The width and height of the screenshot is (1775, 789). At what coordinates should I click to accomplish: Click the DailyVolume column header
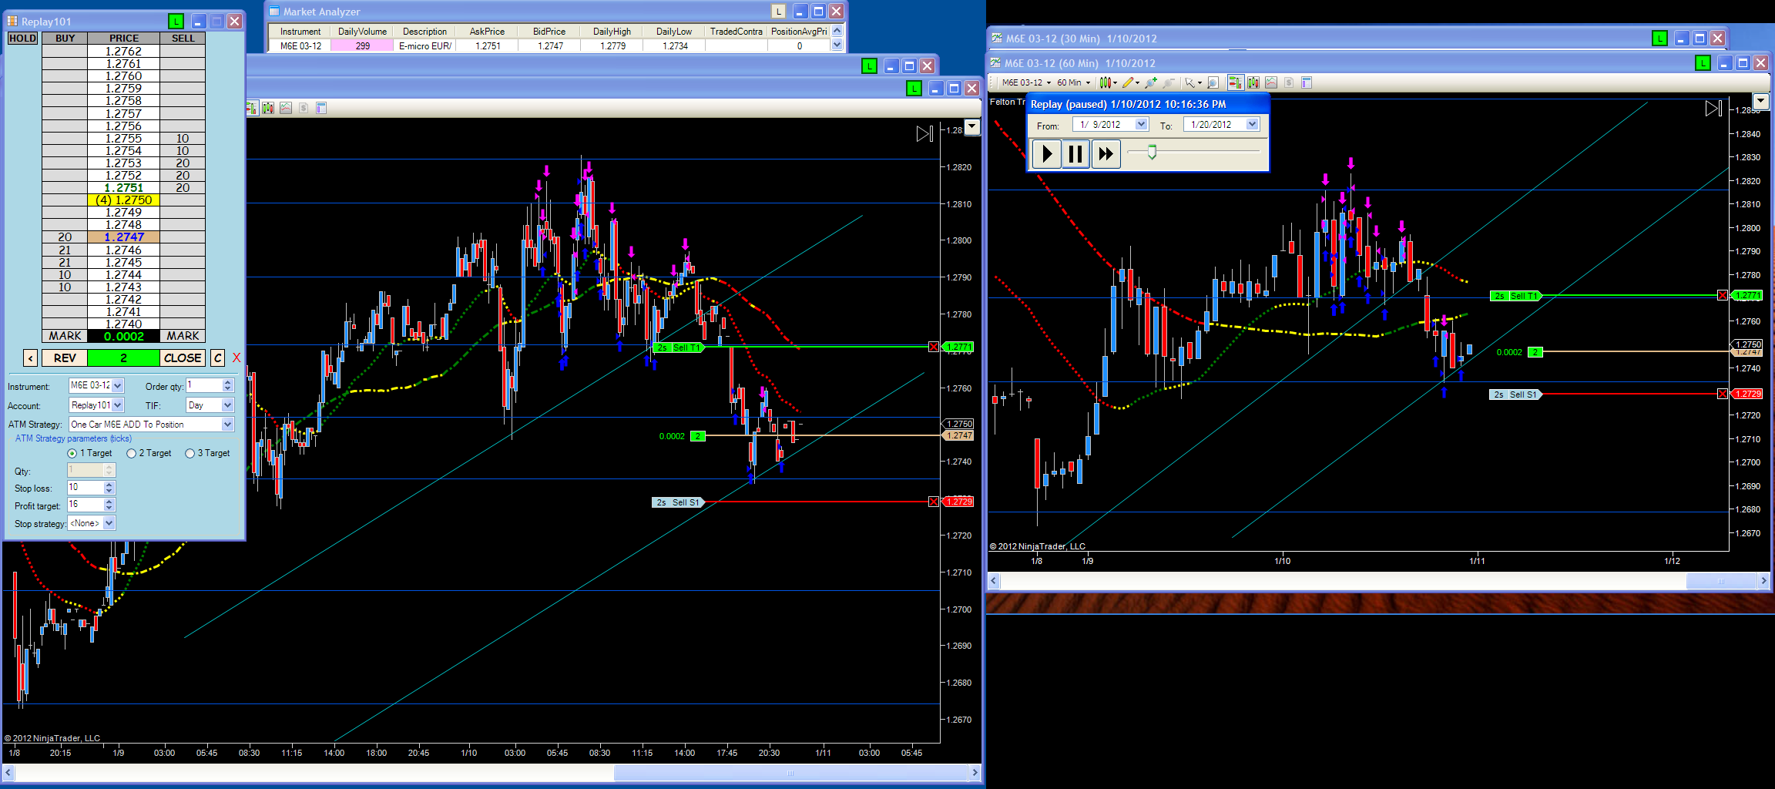[362, 32]
